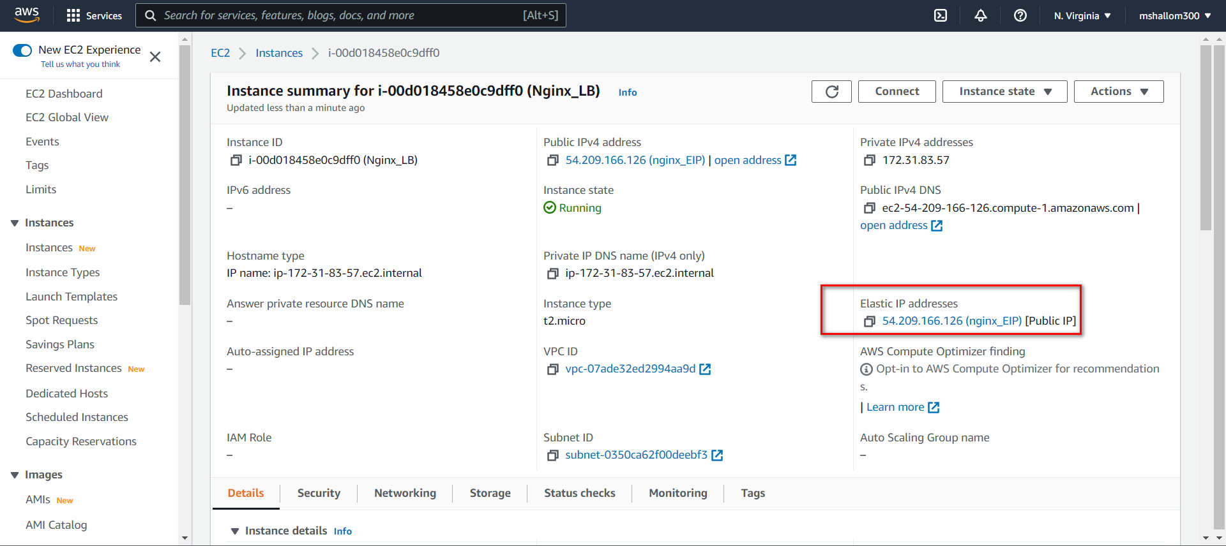Open the Actions dropdown

pos(1119,91)
